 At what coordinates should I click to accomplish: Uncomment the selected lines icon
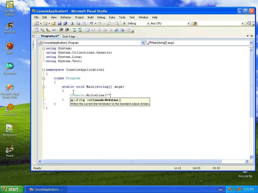[80, 30]
